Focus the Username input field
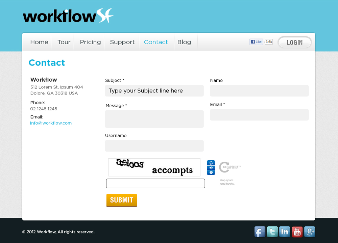 coord(154,146)
